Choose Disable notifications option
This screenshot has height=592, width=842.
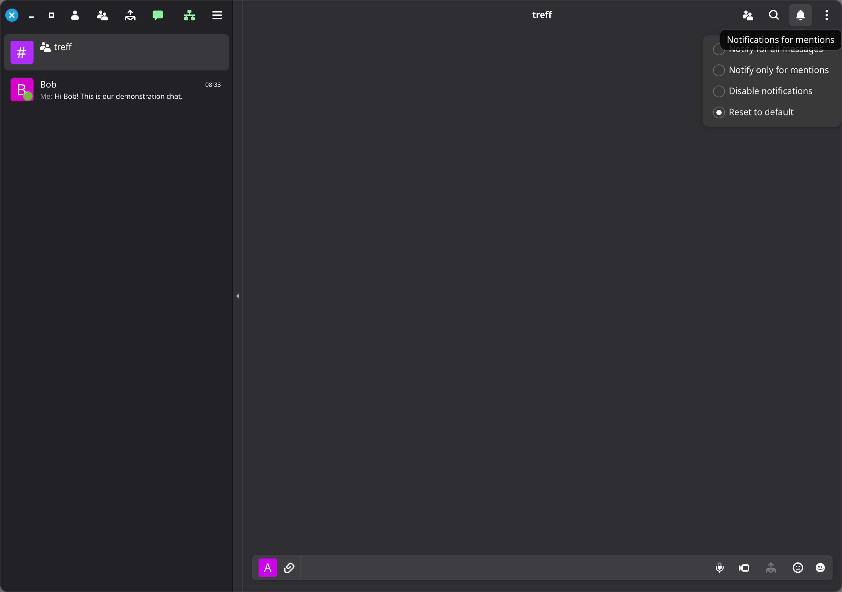coord(763,91)
